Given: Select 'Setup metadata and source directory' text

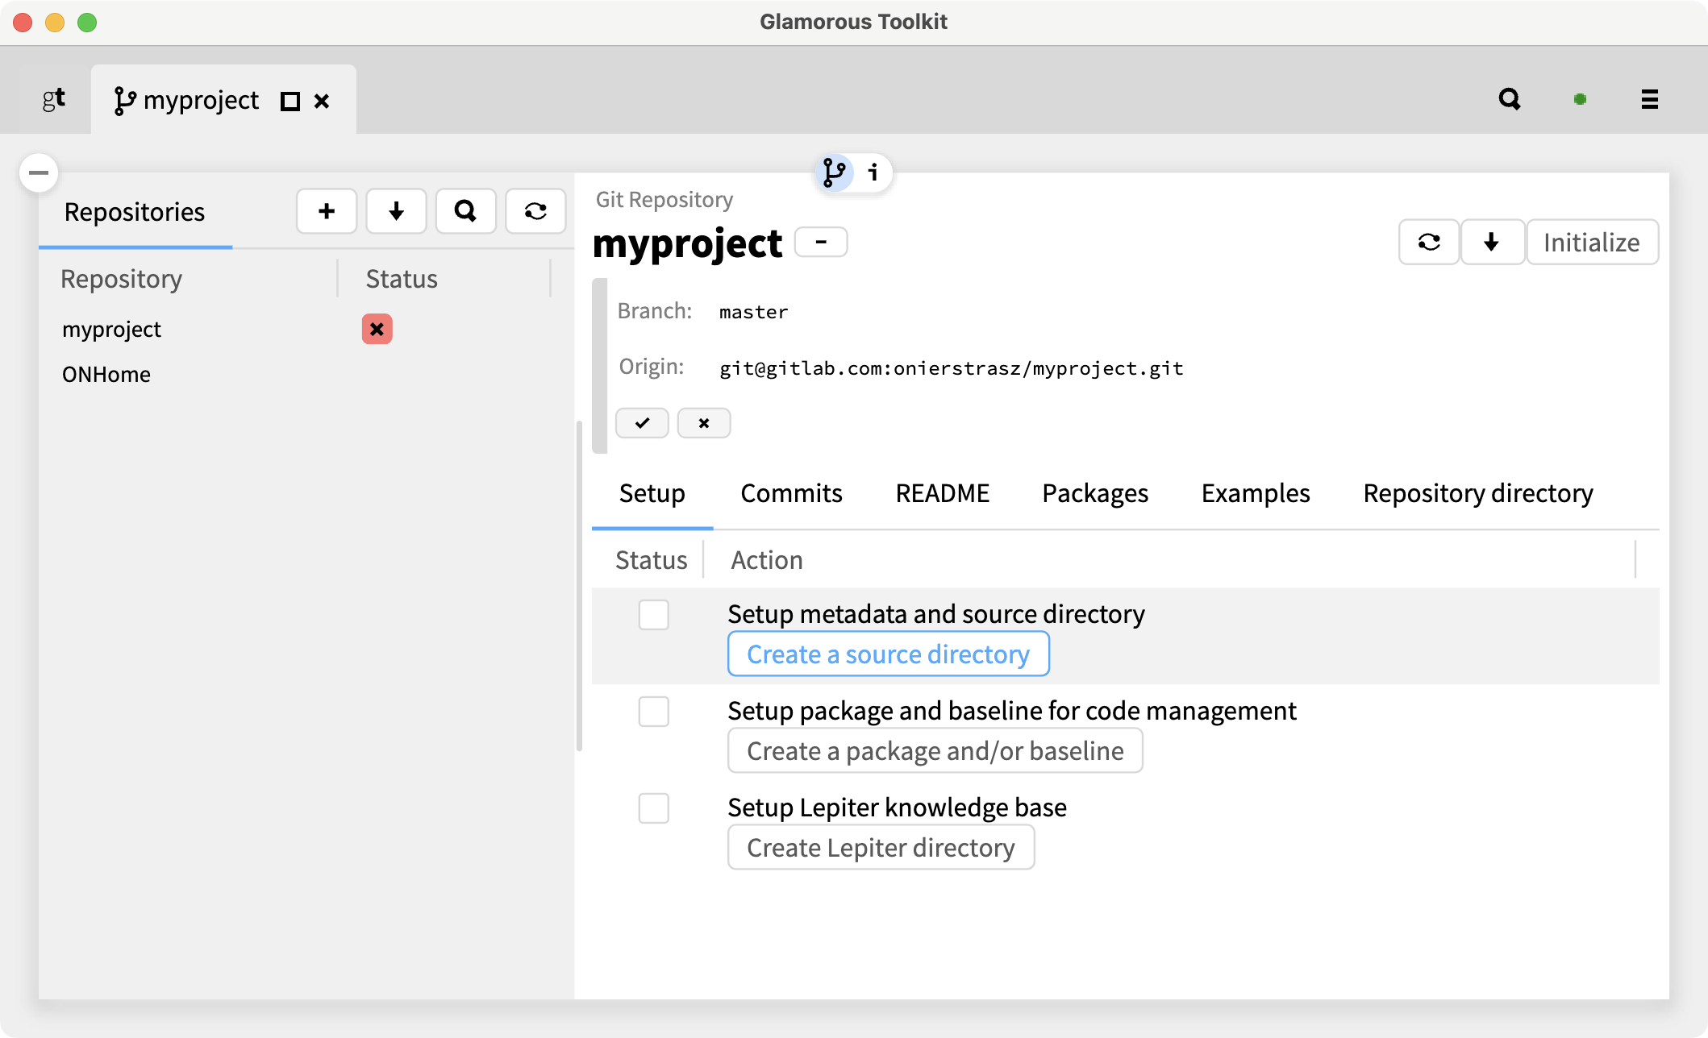Looking at the screenshot, I should [x=936, y=613].
